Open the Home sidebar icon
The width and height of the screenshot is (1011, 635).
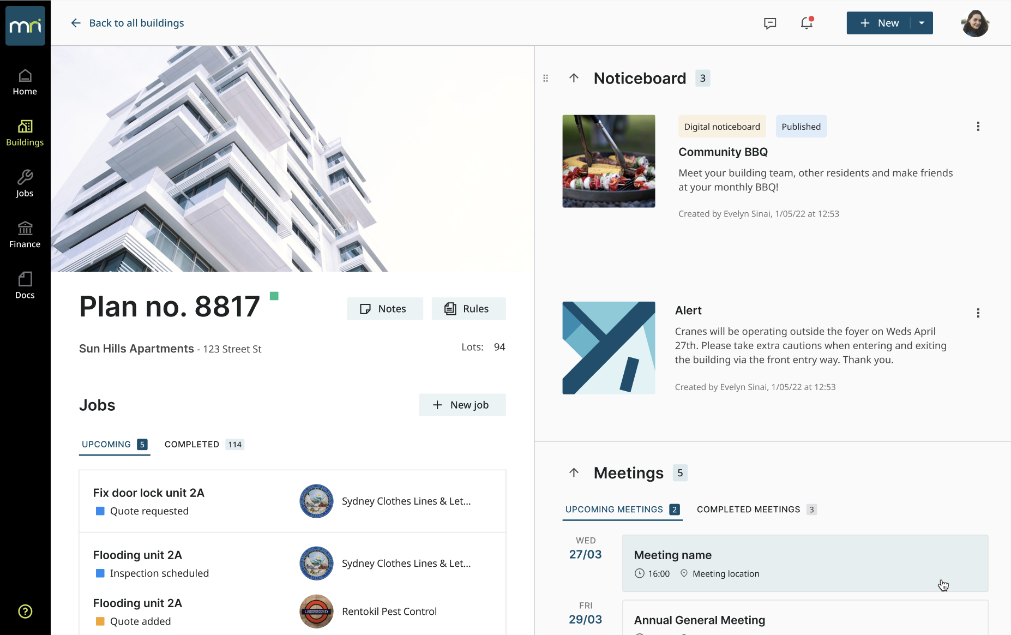click(x=25, y=75)
